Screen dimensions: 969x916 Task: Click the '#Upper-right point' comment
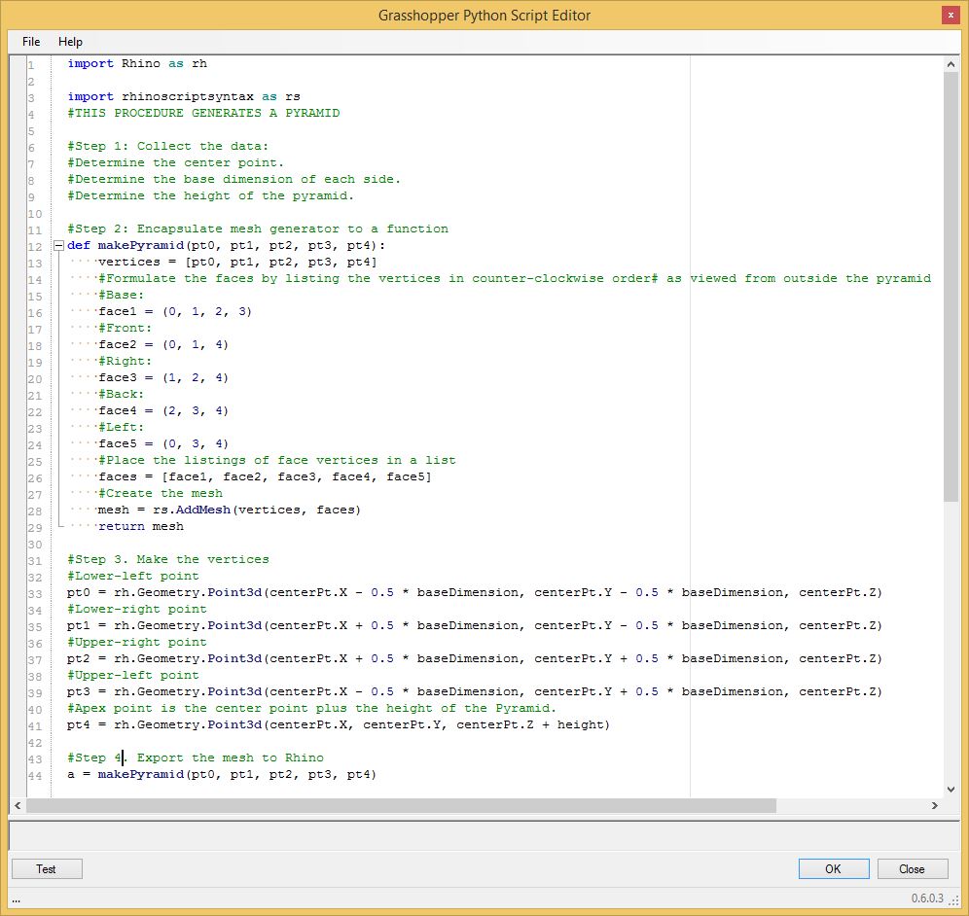(x=137, y=643)
